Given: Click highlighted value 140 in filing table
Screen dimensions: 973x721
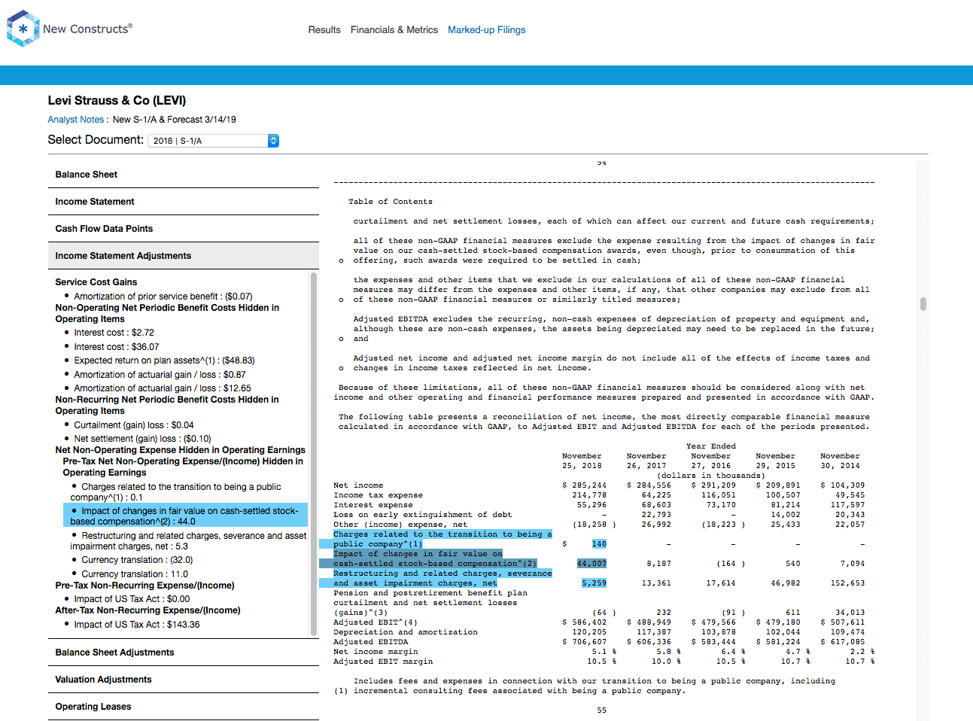Looking at the screenshot, I should 599,544.
